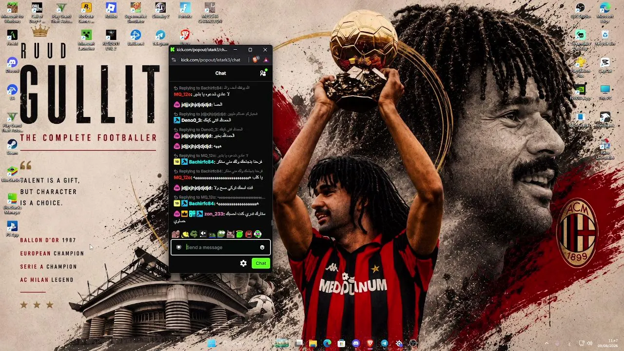Viewport: 624px width, 351px height.
Task: Open the Revo Uninstaller desktop shortcut
Action: [605, 149]
